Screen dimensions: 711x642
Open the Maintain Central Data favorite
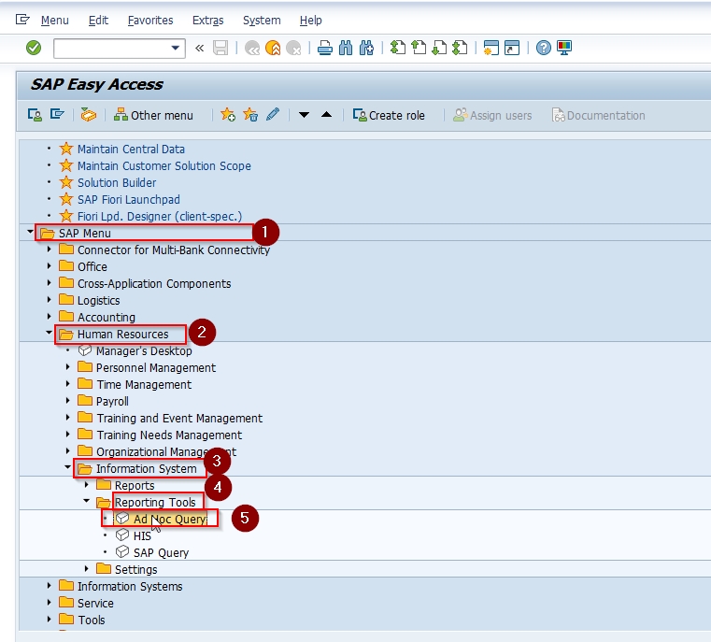pyautogui.click(x=131, y=150)
